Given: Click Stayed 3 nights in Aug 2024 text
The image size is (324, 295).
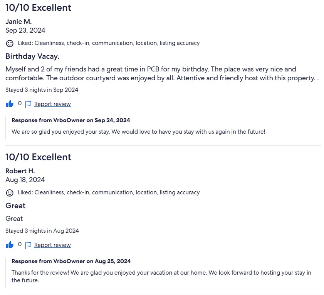Looking at the screenshot, I should coord(42,231).
